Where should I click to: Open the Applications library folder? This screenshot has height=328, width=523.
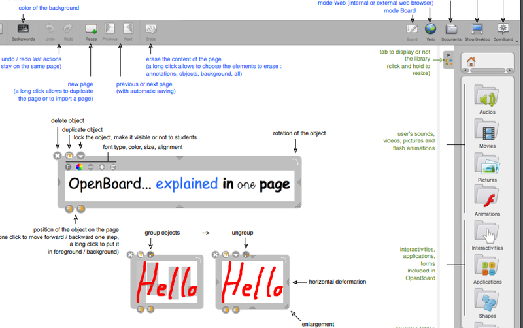click(487, 269)
